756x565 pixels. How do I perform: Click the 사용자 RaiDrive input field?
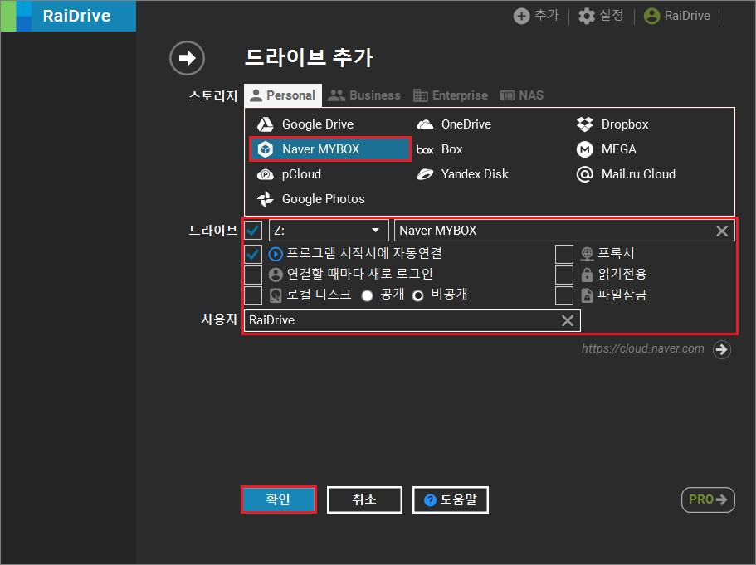click(412, 320)
